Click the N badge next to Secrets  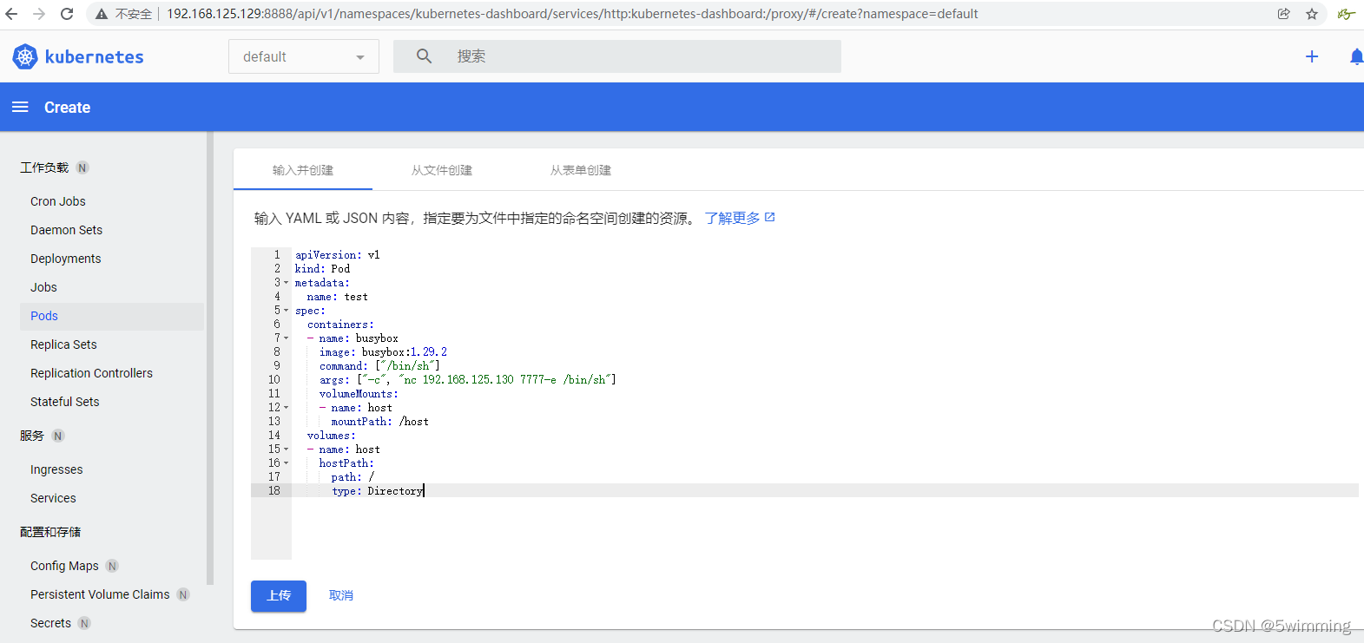click(84, 623)
